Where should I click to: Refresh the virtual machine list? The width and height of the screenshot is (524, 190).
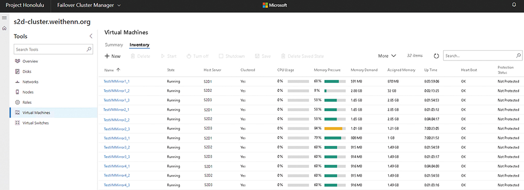point(436,56)
